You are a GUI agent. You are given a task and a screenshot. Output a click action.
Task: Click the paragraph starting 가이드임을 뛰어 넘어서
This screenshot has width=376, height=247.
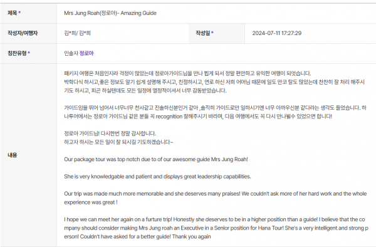click(215, 112)
